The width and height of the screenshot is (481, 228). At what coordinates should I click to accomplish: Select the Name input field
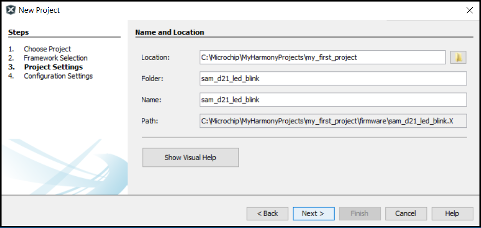[332, 100]
